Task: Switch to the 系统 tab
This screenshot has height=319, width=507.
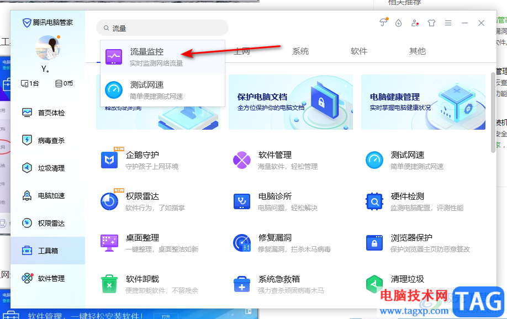Action: click(x=300, y=51)
